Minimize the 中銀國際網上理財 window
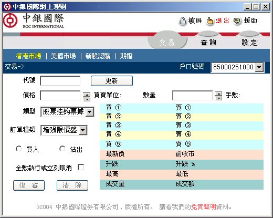 (x=247, y=7)
